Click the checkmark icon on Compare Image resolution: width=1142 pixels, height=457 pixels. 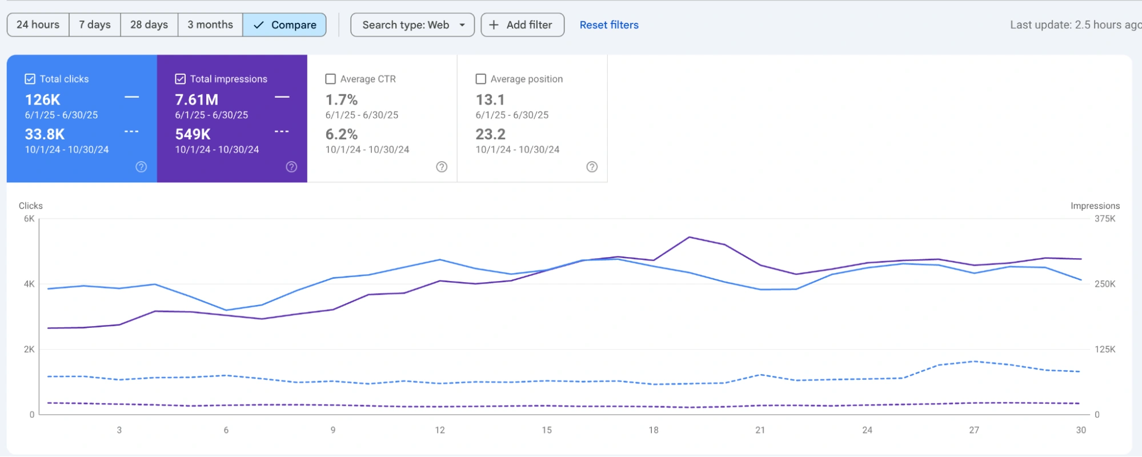tap(259, 25)
